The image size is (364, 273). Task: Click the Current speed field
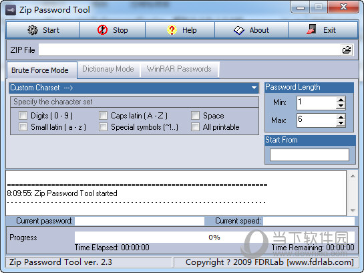click(x=309, y=221)
